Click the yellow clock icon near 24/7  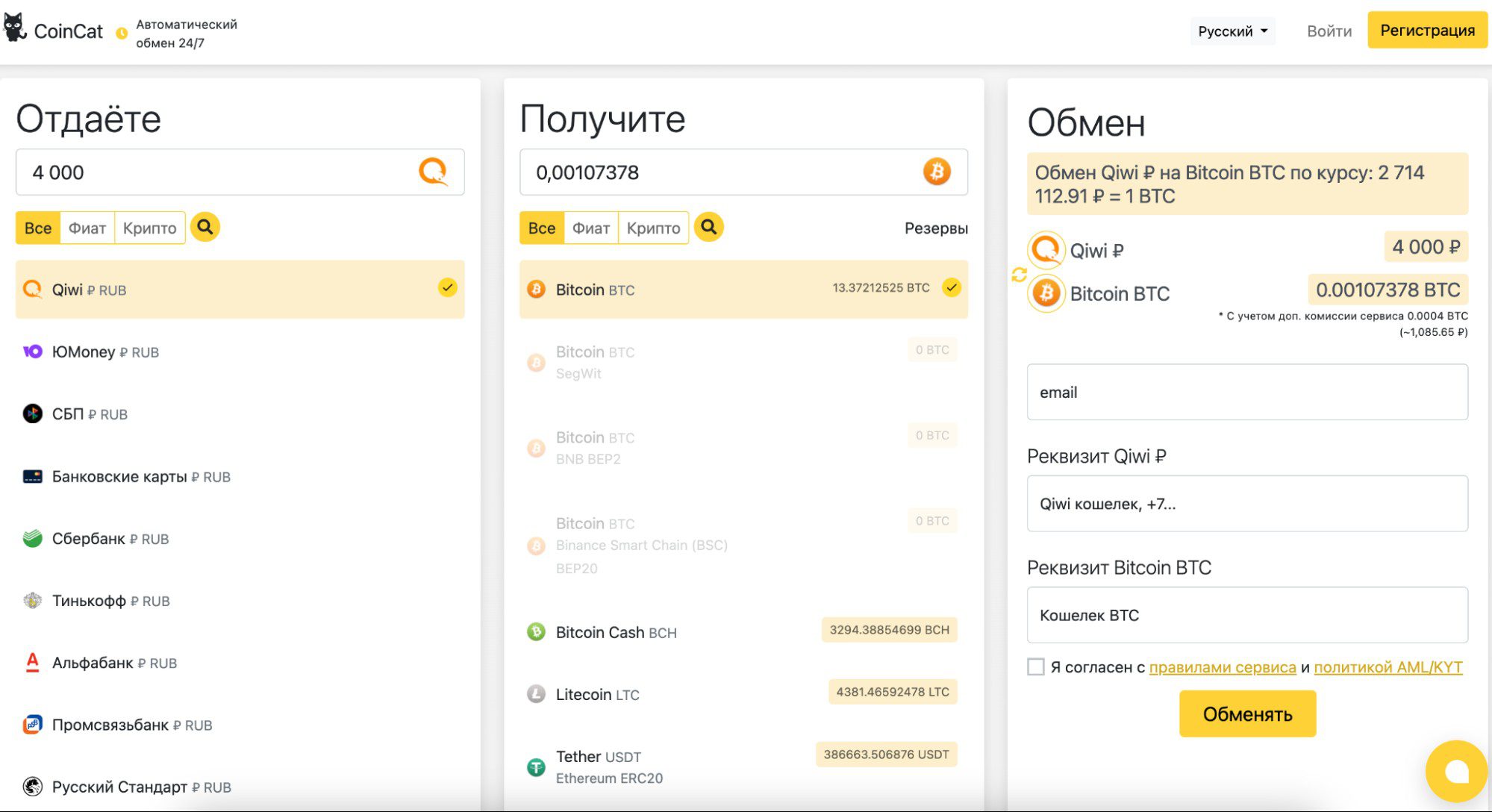[x=122, y=33]
